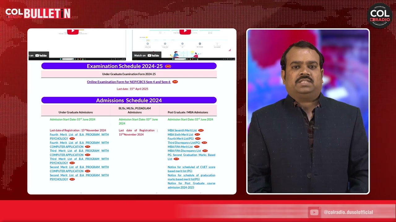Play the left embedded YouTube video
This screenshot has width=396, height=222.
(73, 31)
